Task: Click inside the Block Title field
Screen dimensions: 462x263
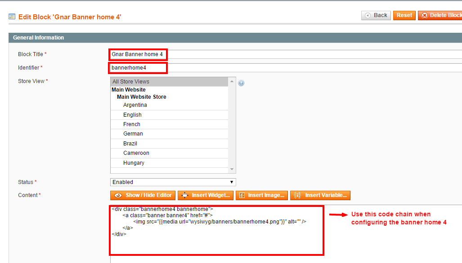Action: pos(286,54)
